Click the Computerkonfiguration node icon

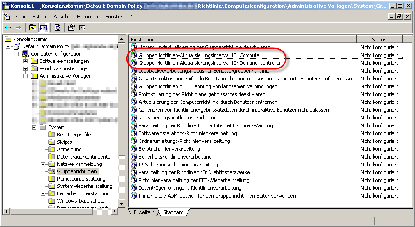click(26, 54)
